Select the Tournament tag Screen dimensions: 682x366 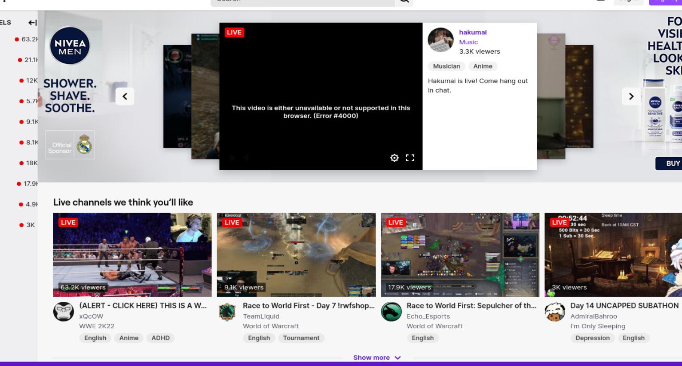[x=301, y=338]
